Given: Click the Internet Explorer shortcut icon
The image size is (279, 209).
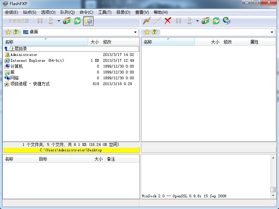Looking at the screenshot, I should pos(7,60).
